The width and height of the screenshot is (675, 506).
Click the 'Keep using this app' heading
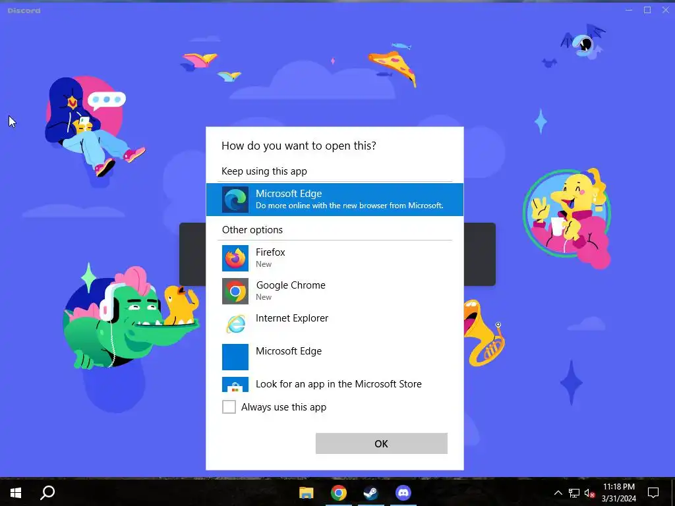coord(264,171)
